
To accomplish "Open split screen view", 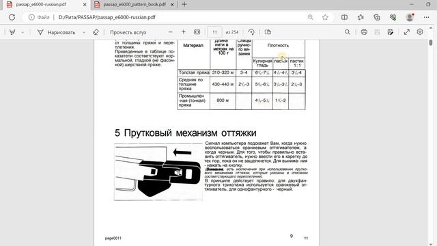I will coord(344,17).
